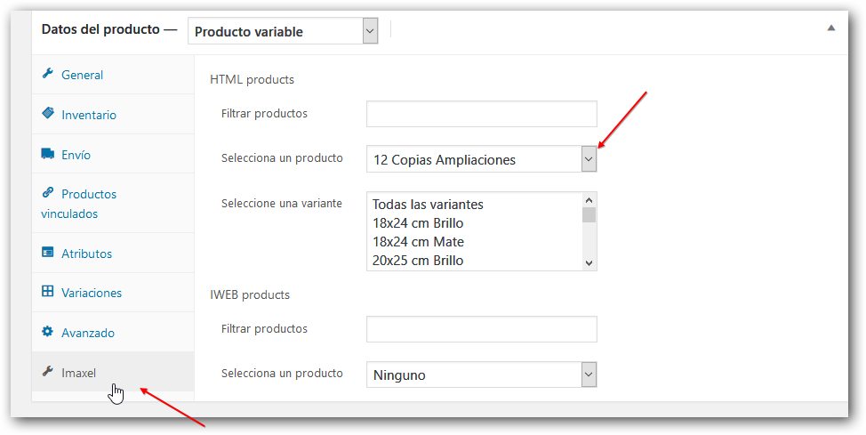This screenshot has width=866, height=435.
Task: Click the Productos vinculados chain-link icon
Action: pos(48,193)
